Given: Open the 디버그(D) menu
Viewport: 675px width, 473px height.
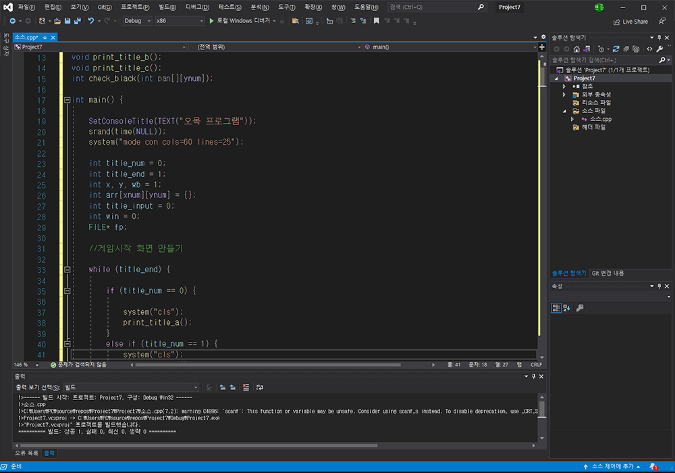Looking at the screenshot, I should click(197, 7).
